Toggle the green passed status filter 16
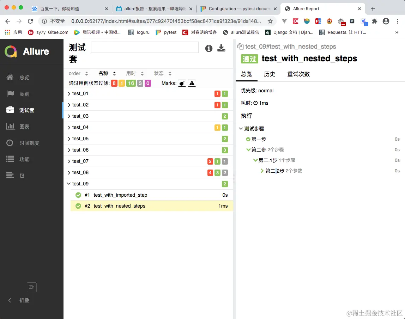405x319 pixels. click(x=131, y=83)
